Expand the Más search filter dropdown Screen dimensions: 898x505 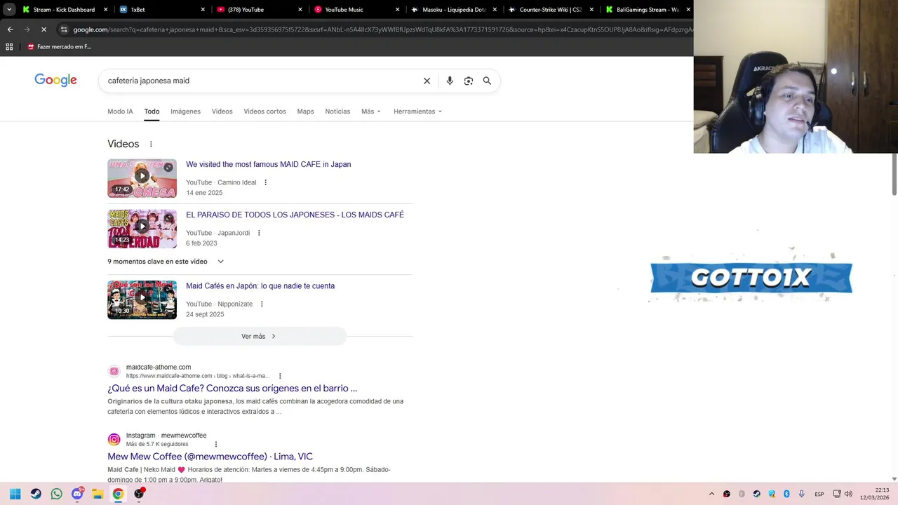(371, 112)
